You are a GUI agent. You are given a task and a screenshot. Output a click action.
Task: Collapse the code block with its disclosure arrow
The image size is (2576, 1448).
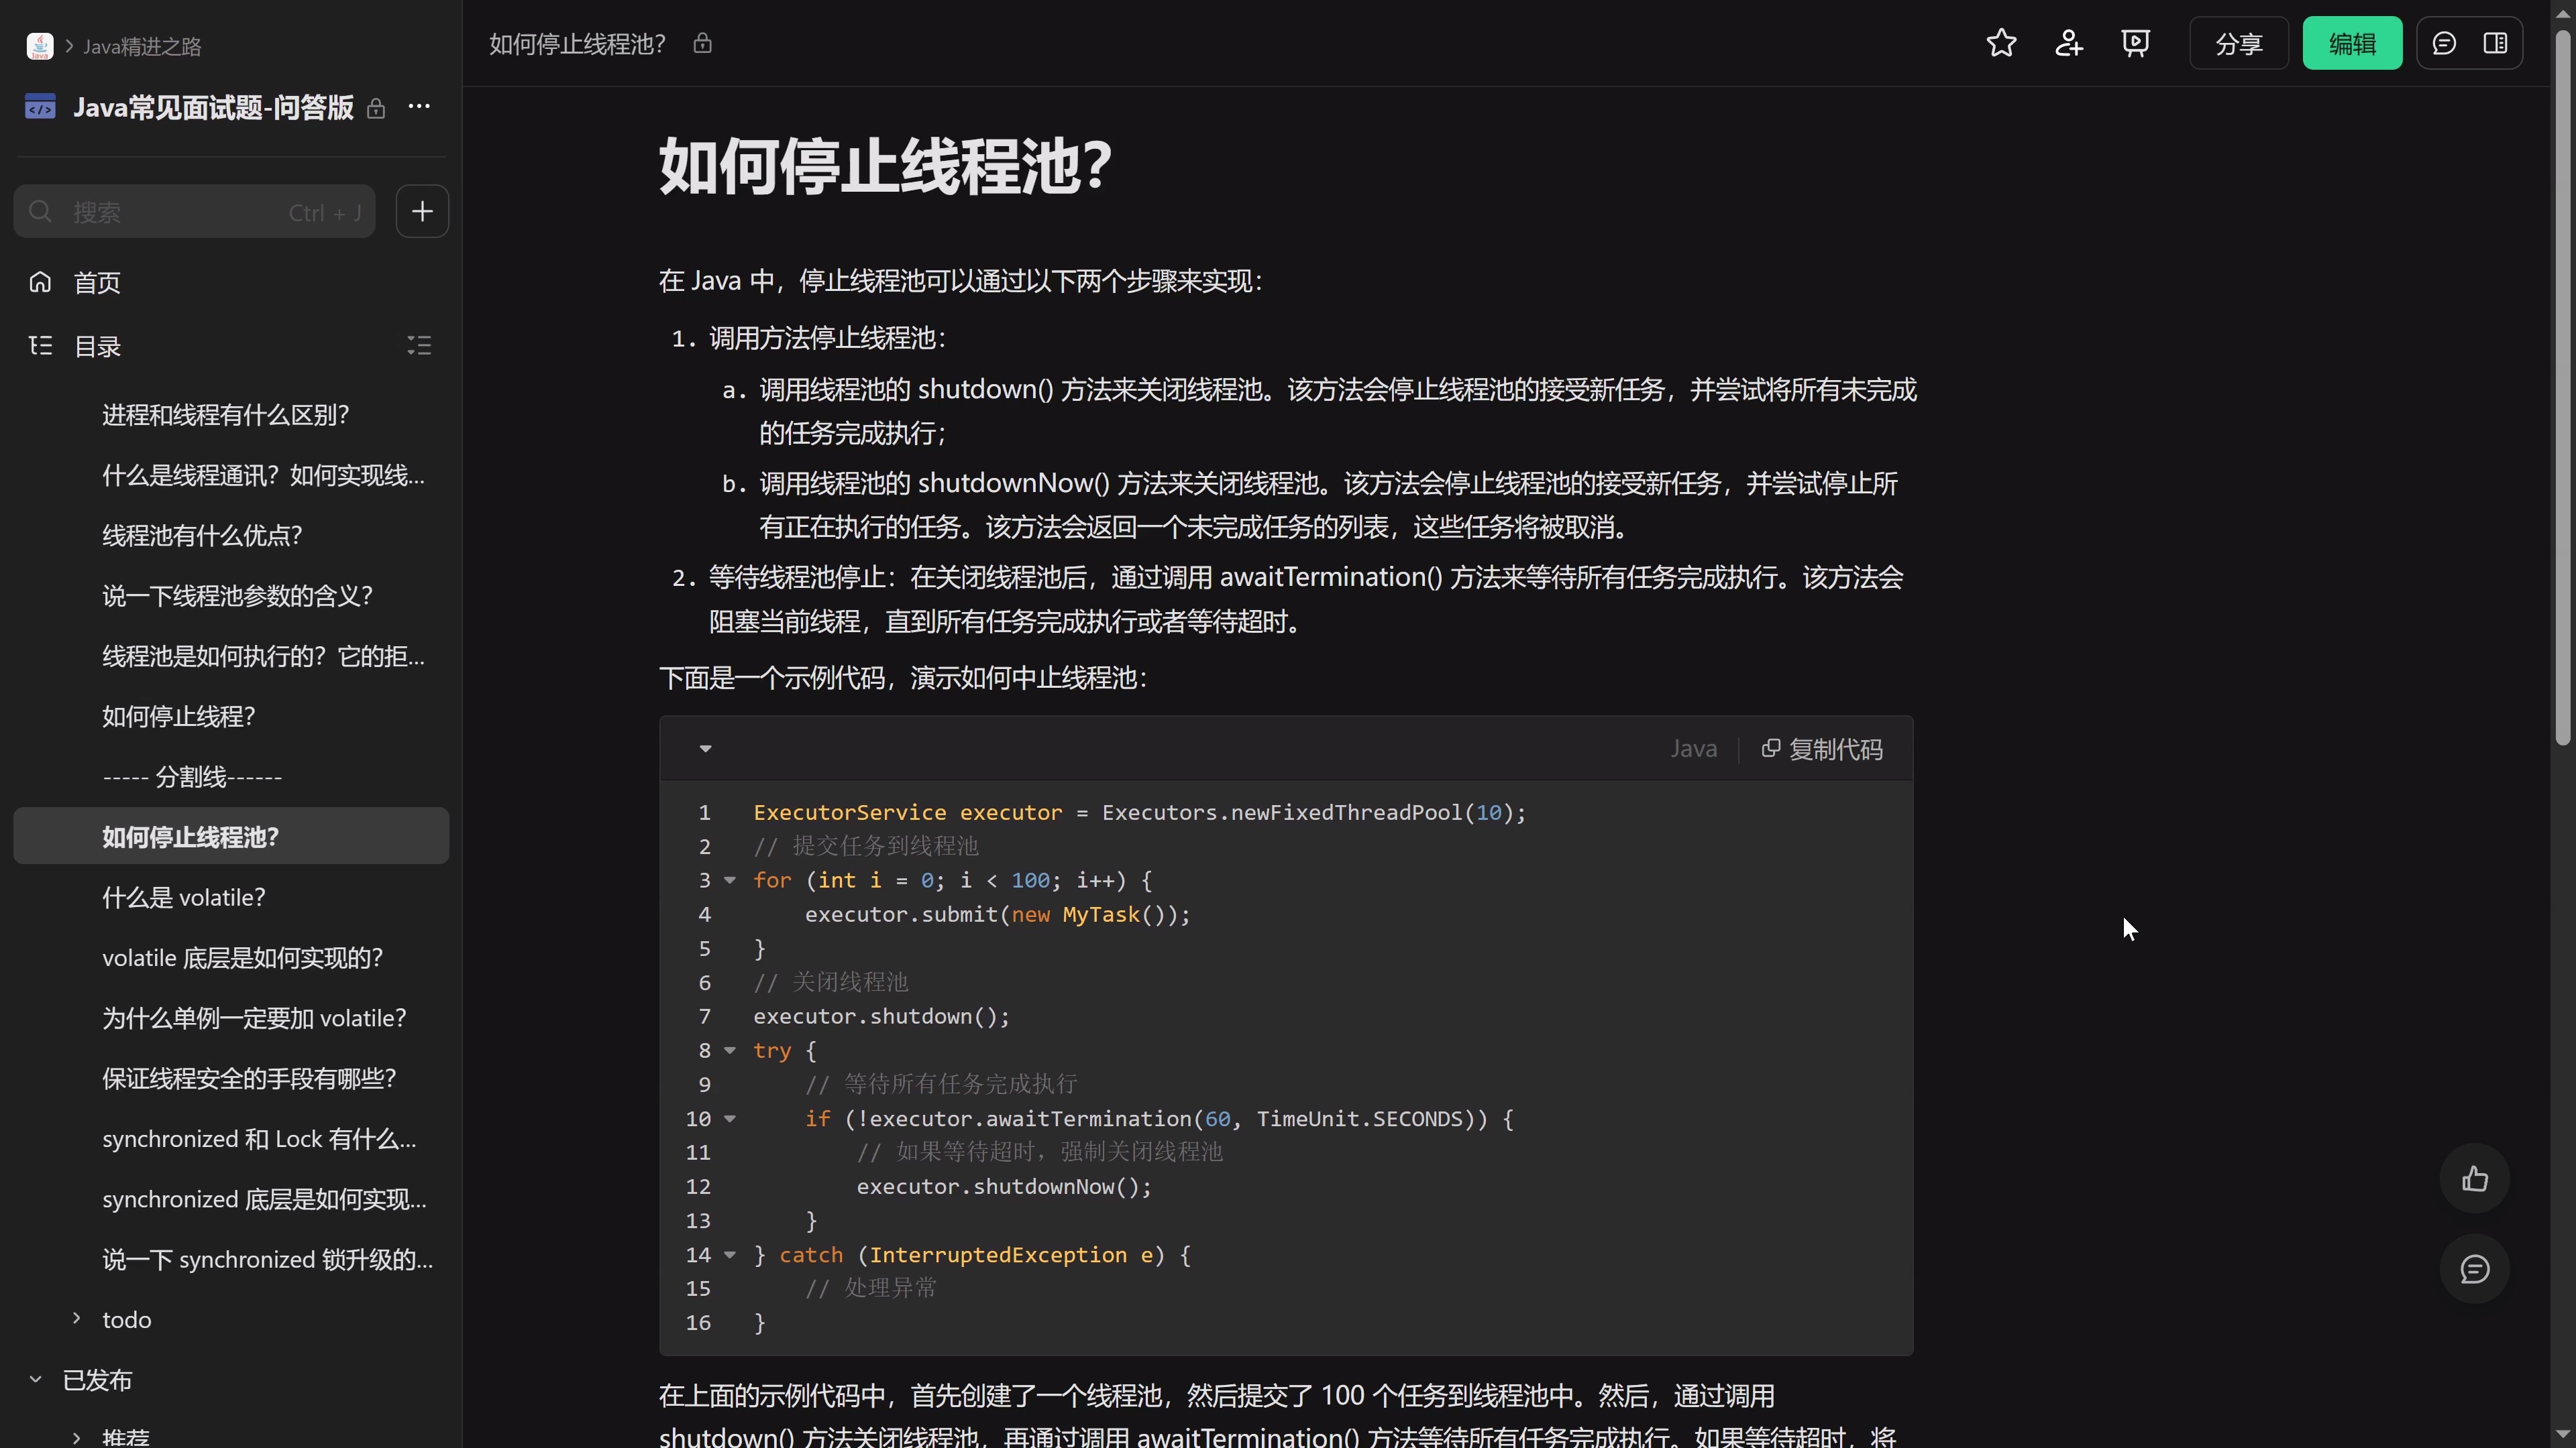point(705,749)
